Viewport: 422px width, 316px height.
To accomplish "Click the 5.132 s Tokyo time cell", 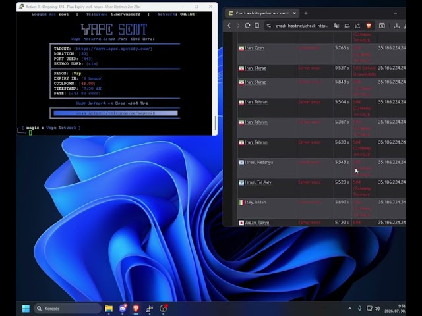I will point(342,223).
